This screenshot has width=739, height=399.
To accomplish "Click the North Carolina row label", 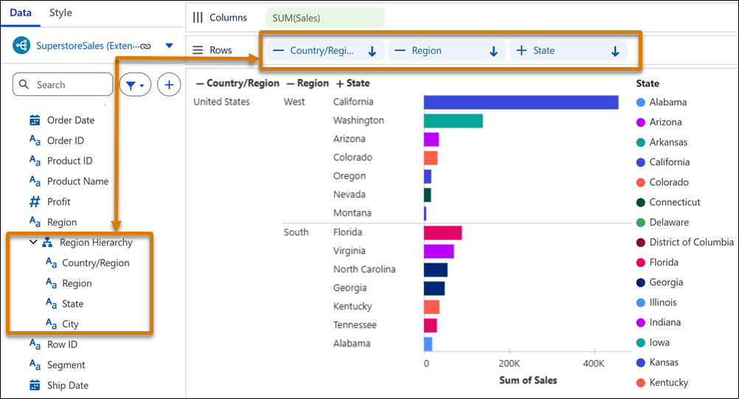I will pos(364,269).
